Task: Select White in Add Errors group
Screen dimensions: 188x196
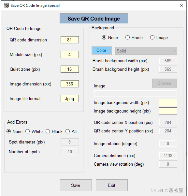Action: click(x=34, y=131)
